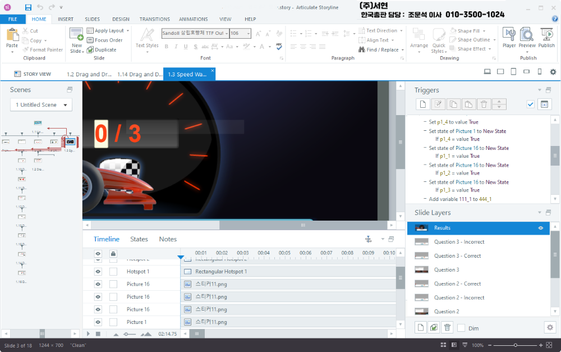The width and height of the screenshot is (561, 352).
Task: Click the blue timeline playhead marker
Action: tap(181, 258)
